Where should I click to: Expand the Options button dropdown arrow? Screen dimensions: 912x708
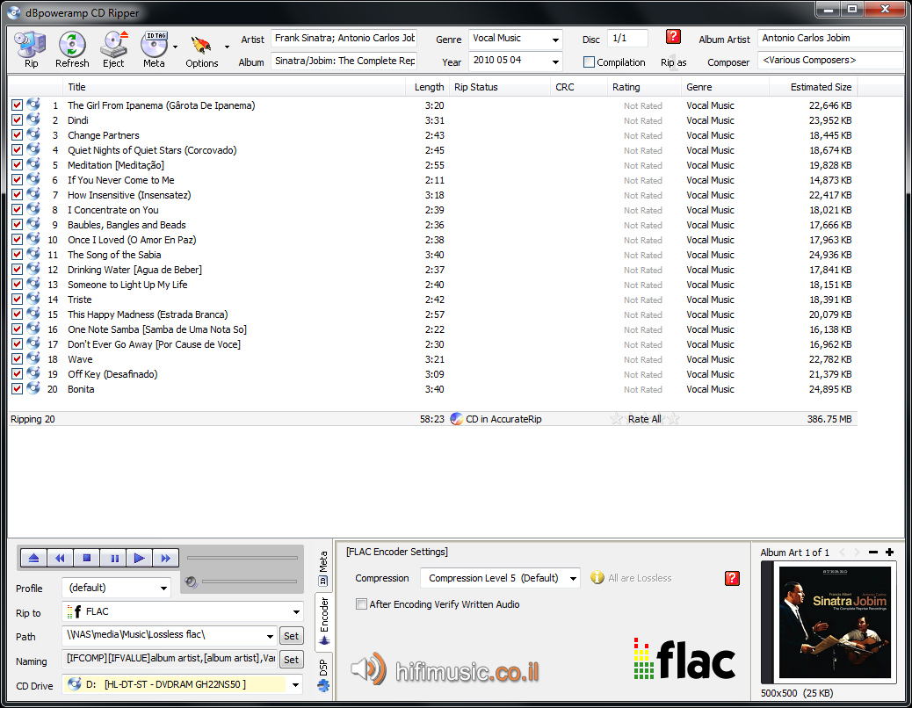(227, 47)
